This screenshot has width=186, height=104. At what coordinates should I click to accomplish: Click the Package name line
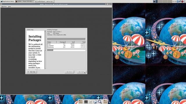click(54, 32)
